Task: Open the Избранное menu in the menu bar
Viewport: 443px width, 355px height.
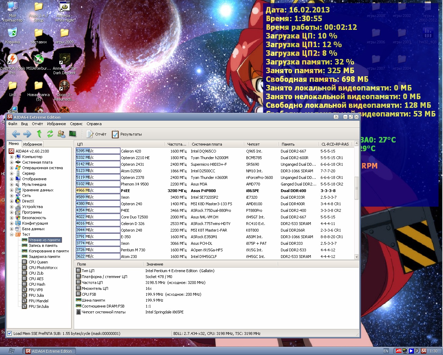Action: 56,124
